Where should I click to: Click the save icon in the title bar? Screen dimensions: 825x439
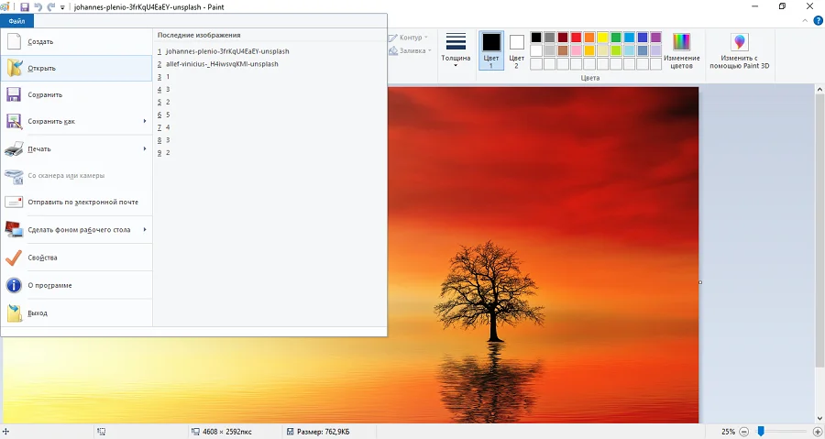point(25,6)
